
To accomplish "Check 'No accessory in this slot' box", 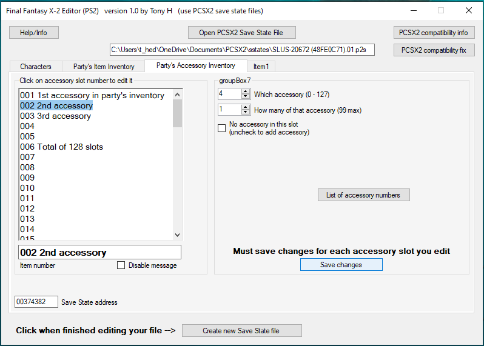I will click(222, 128).
